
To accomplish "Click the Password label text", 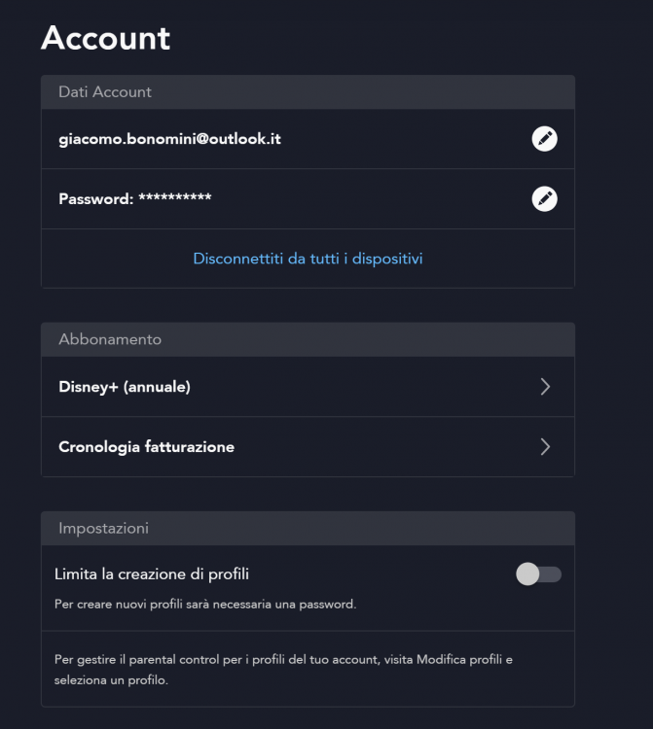I will point(95,199).
